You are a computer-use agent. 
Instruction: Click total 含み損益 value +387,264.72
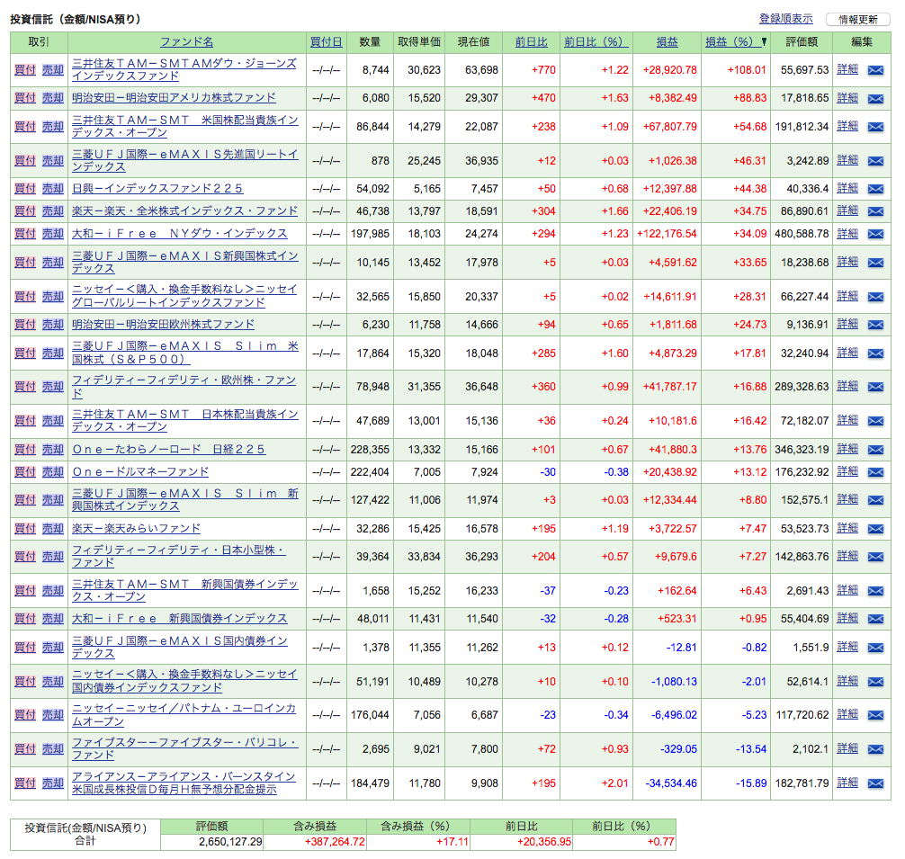click(335, 842)
